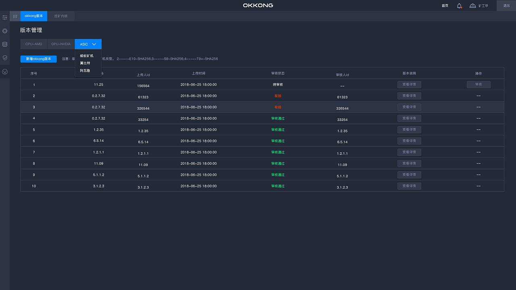
Task: Select 翼比特 in the ASIC dropdown list
Action: 85,63
